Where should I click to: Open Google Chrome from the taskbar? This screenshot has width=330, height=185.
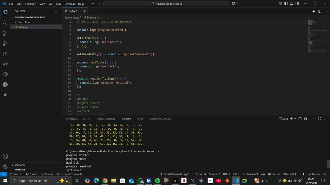click(x=105, y=181)
